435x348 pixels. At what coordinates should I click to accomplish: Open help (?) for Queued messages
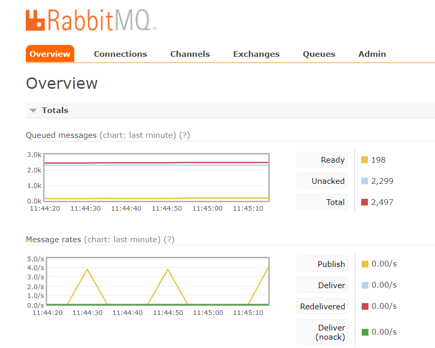point(185,135)
